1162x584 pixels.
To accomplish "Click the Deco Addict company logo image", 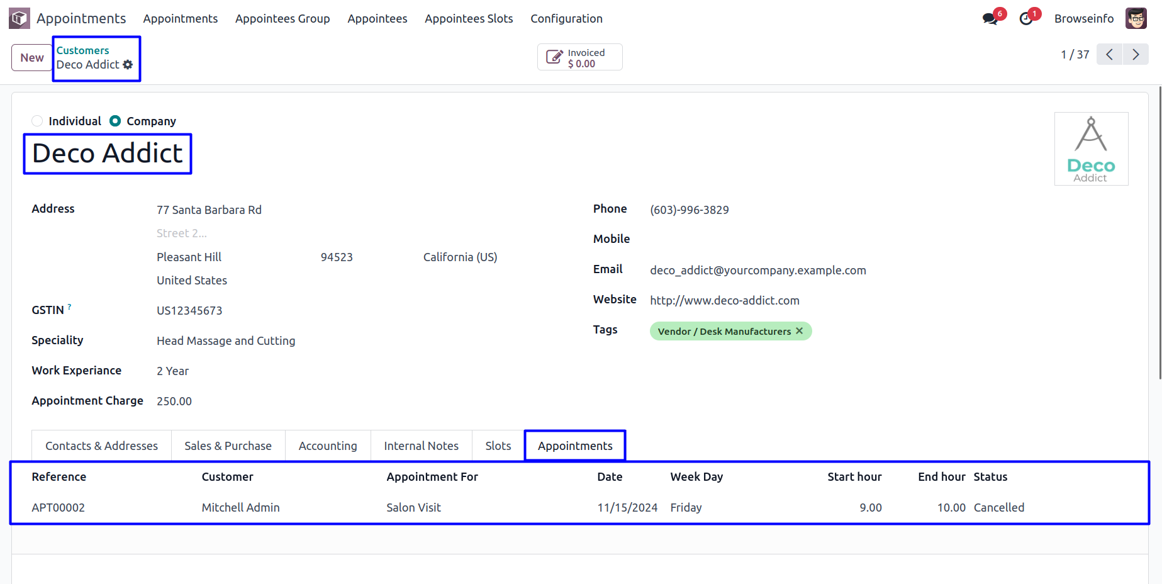I will click(x=1091, y=149).
